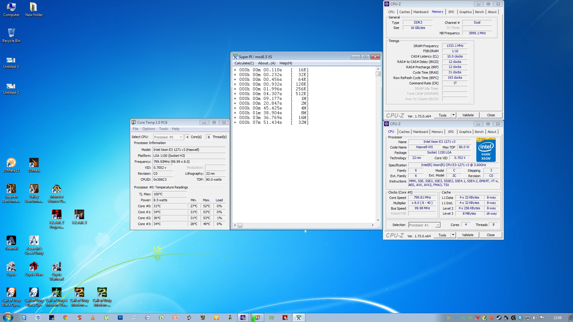
Task: Click Close button in lower CPU-Z window
Action: [490, 235]
